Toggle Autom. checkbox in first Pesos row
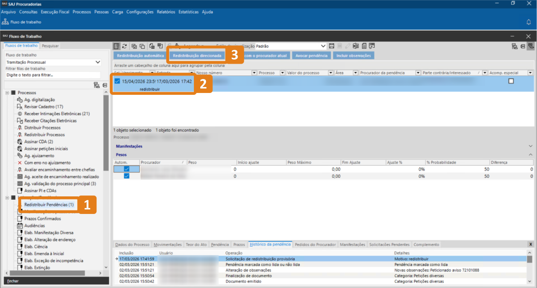537x288 pixels. pyautogui.click(x=127, y=169)
